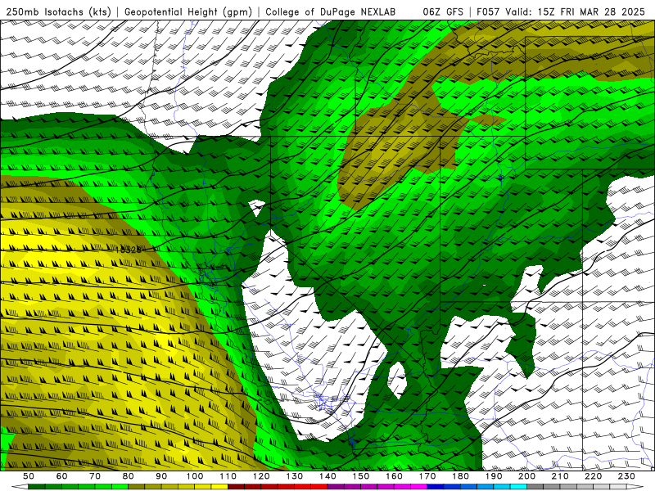Click the legend value 70

95,476
